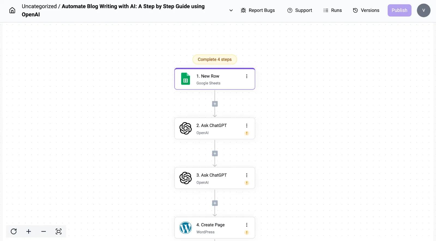Click the Complete 4 steps badge
This screenshot has height=241, width=436.
[215, 59]
